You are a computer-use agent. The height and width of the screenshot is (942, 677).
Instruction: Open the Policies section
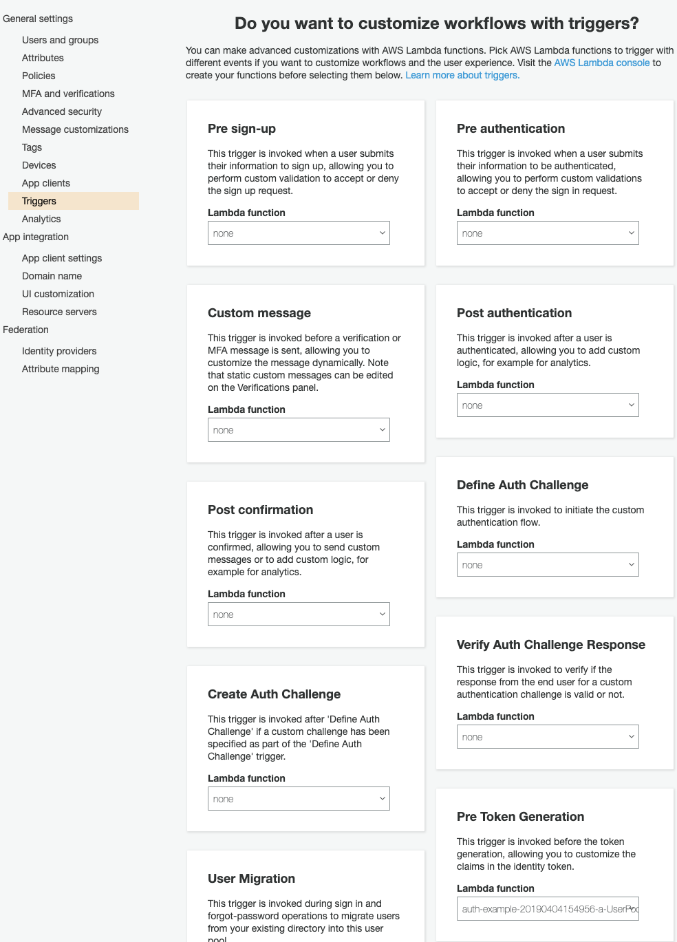click(x=39, y=76)
